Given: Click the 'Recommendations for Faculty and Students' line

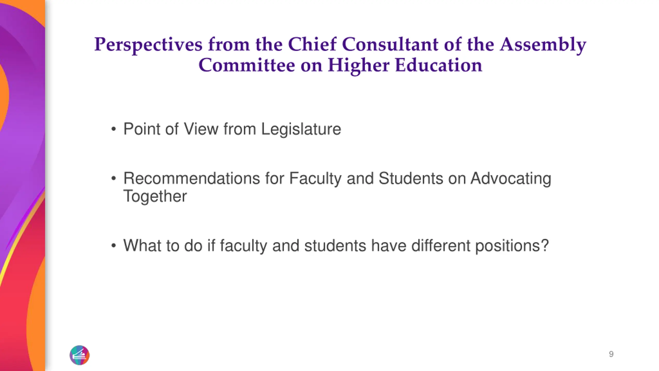Looking at the screenshot, I should coord(337,179).
